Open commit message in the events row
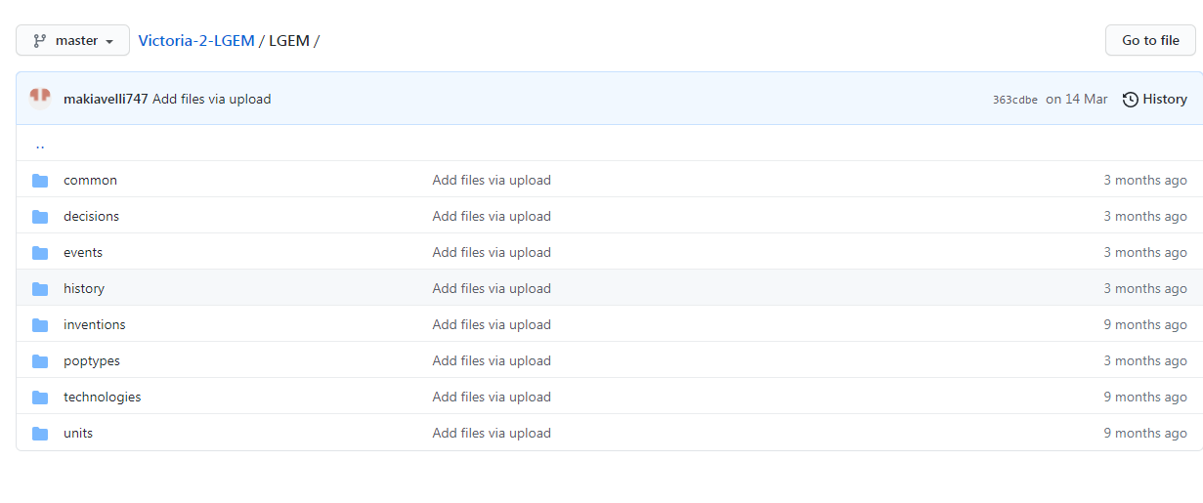1203x503 pixels. 492,252
